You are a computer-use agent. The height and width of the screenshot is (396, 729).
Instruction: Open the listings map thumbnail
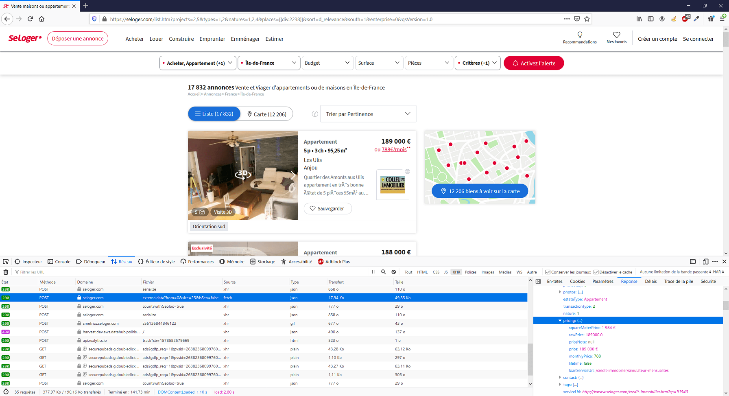click(x=480, y=167)
